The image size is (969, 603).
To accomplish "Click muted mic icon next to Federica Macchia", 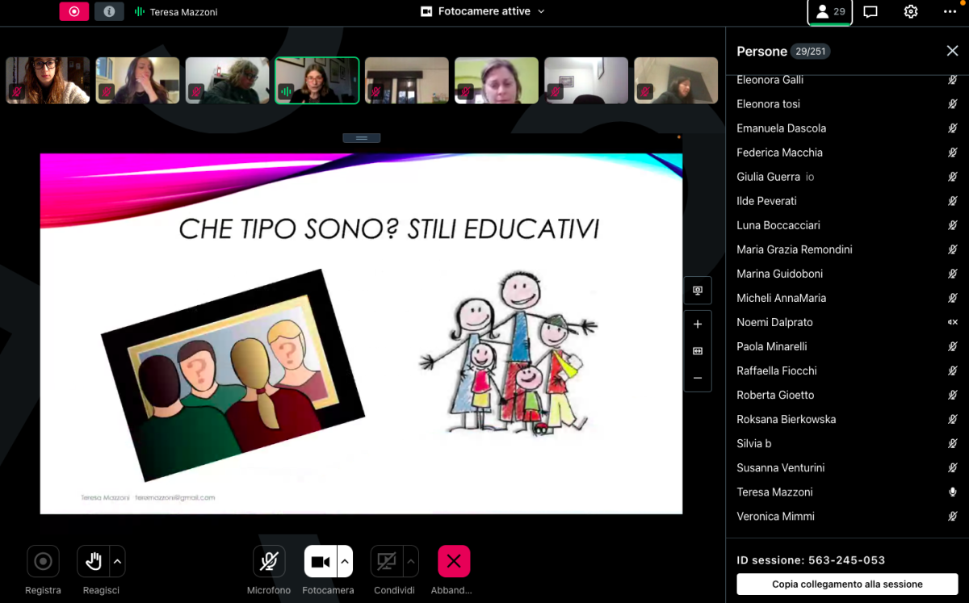I will [953, 153].
